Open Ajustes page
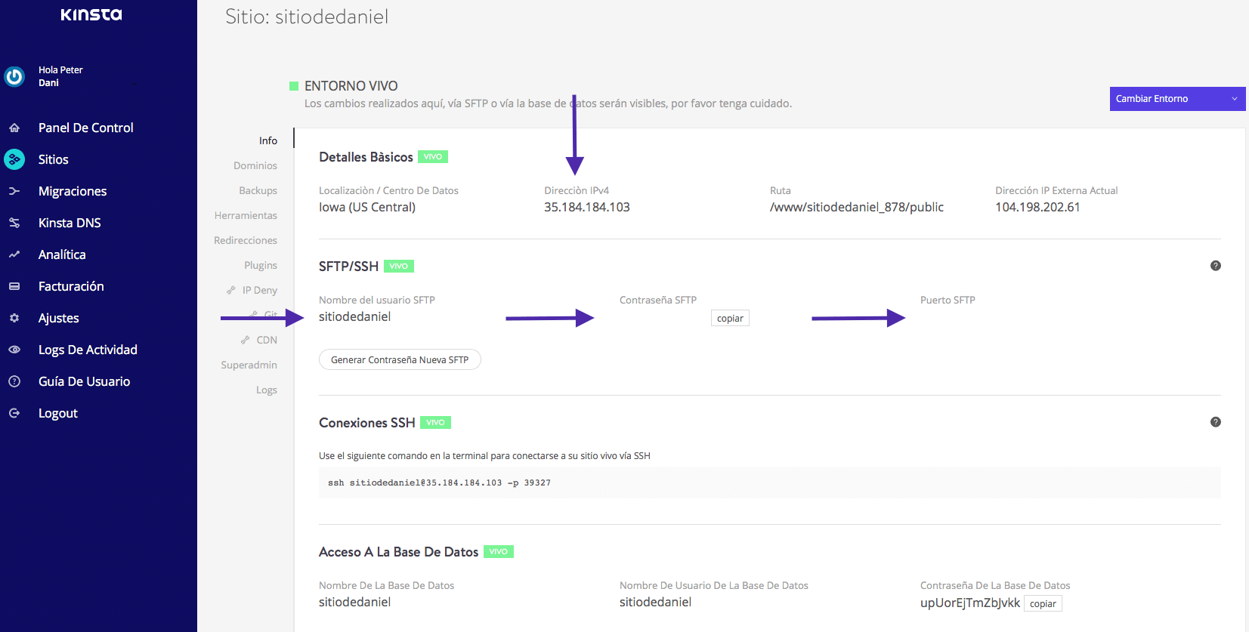Image resolution: width=1249 pixels, height=632 pixels. (x=59, y=318)
